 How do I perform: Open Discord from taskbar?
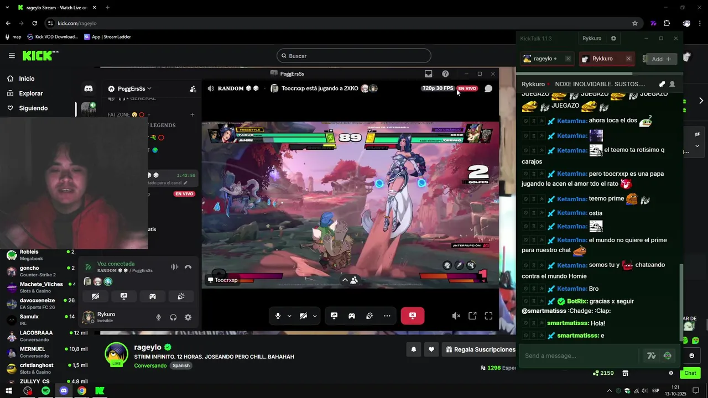pos(64,391)
